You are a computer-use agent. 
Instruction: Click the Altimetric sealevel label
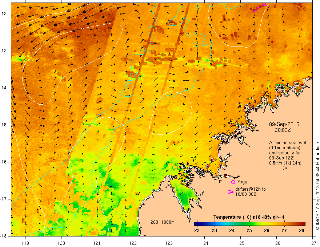(x=288, y=143)
